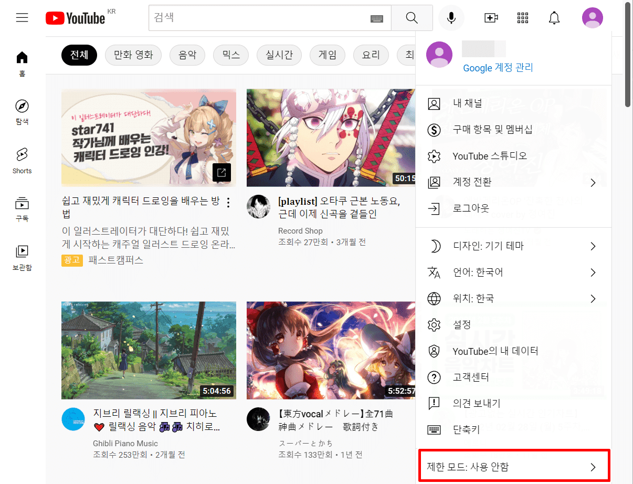Go to 홈 in the sidebar
Viewport: 633px width, 484px height.
click(x=22, y=64)
